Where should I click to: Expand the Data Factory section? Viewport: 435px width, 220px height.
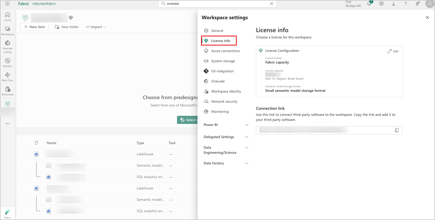click(x=226, y=163)
